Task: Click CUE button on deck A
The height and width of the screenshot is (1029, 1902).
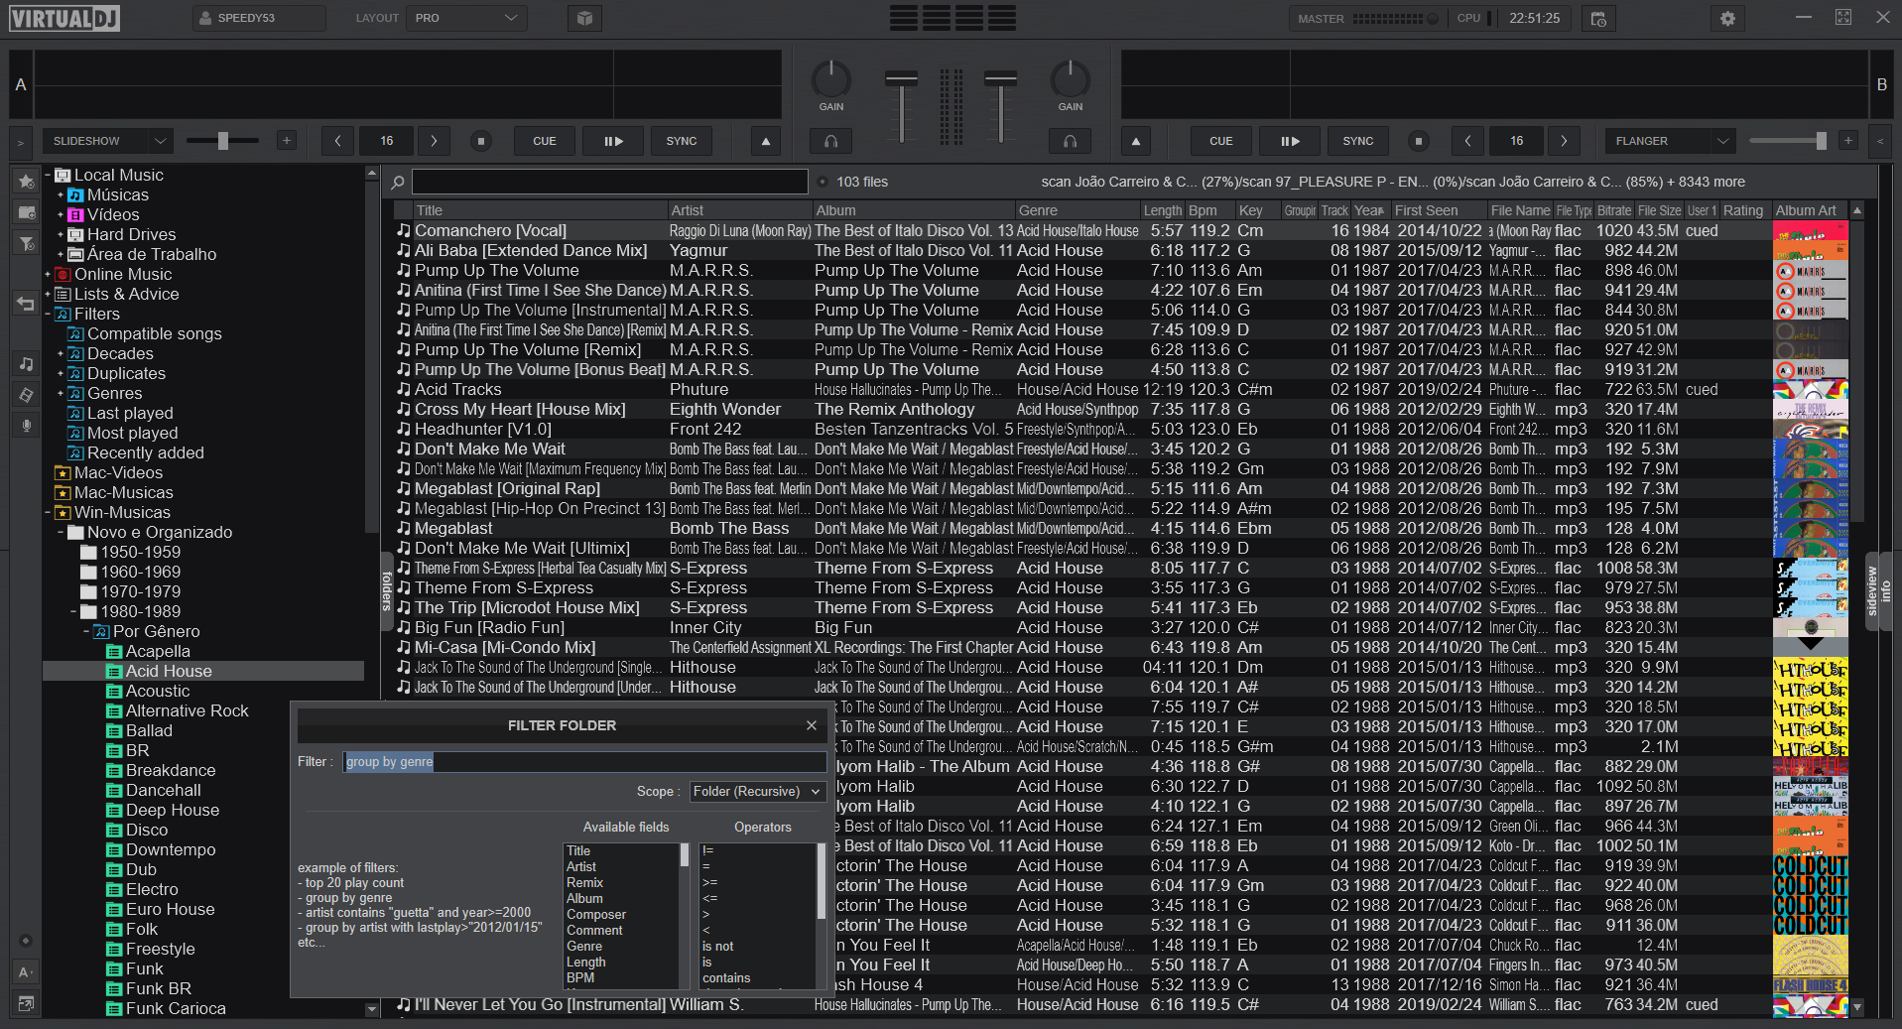Action: (x=544, y=141)
